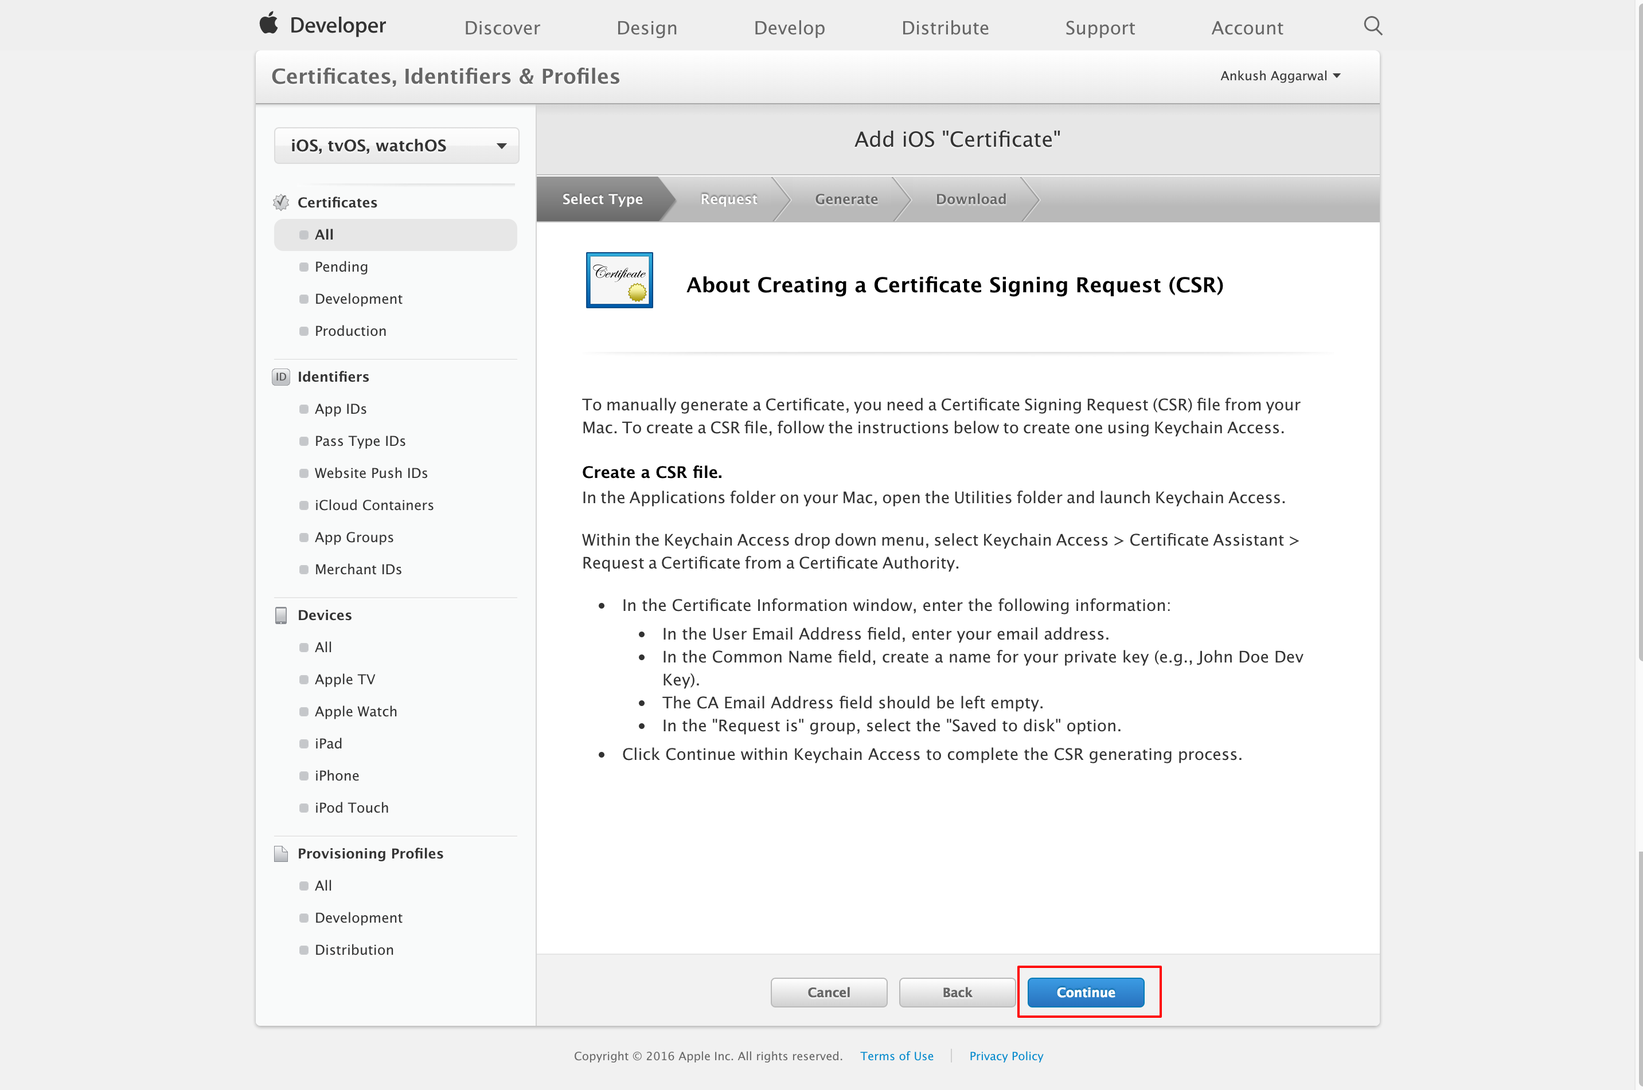Click the Identifiers ID badge icon

click(281, 377)
